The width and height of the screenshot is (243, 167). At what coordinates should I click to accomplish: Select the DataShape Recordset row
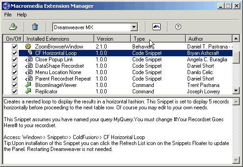click(118, 66)
